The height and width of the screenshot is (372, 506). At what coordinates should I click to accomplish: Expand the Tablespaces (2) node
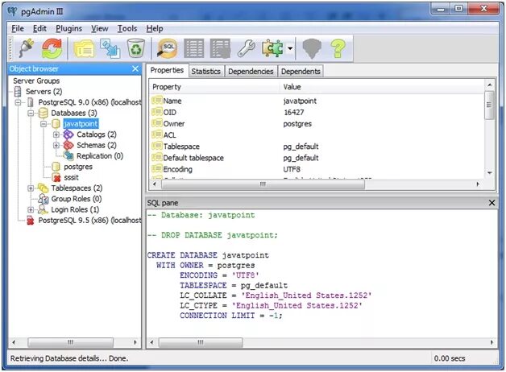(31, 188)
